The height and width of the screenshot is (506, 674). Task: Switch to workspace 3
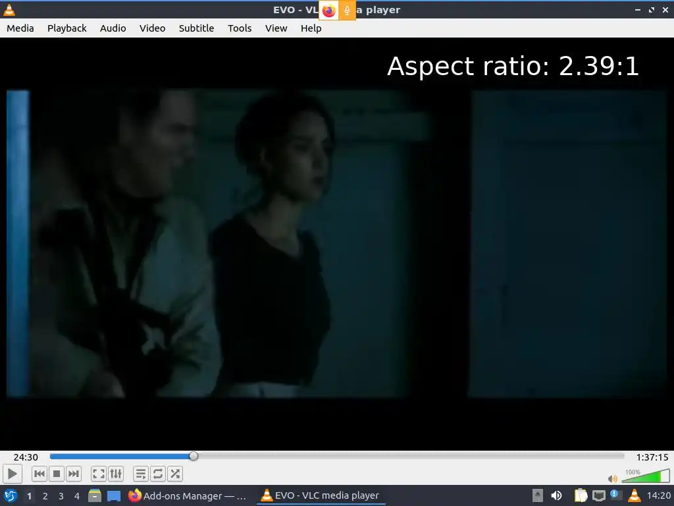pos(61,496)
